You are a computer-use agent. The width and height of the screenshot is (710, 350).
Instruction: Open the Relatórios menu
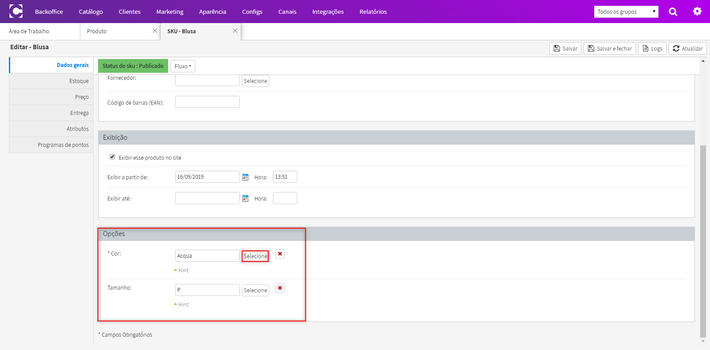[373, 12]
